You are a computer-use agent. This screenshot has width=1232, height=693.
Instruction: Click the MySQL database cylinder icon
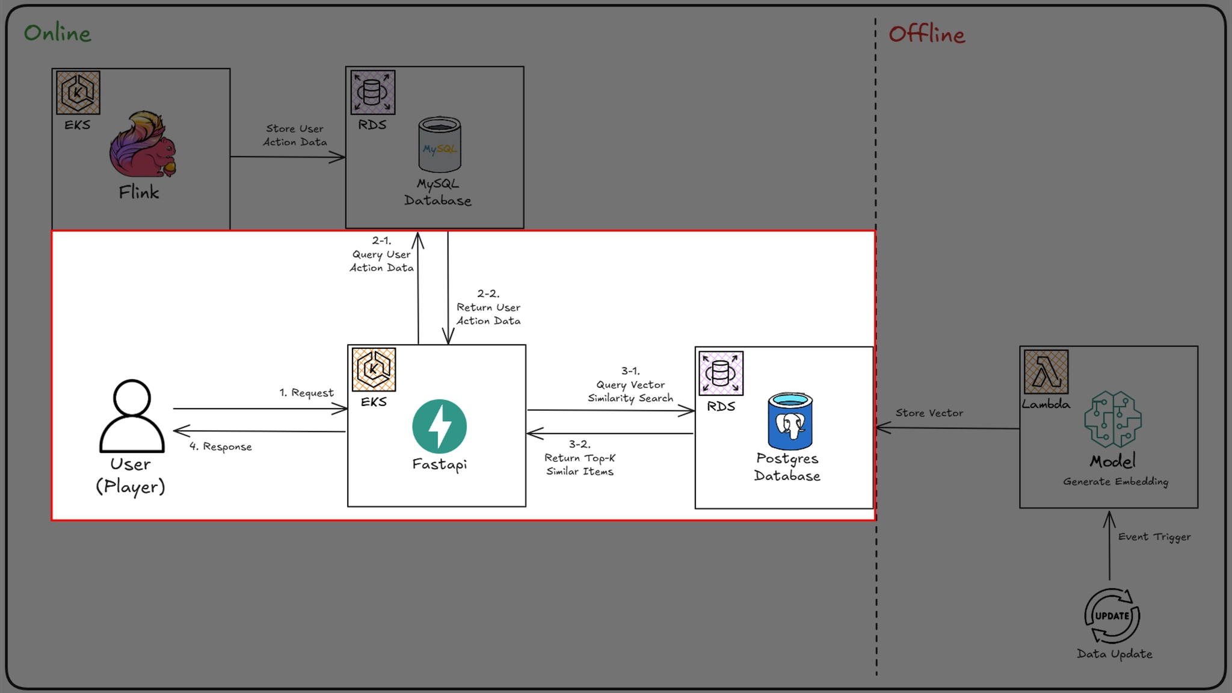[440, 144]
